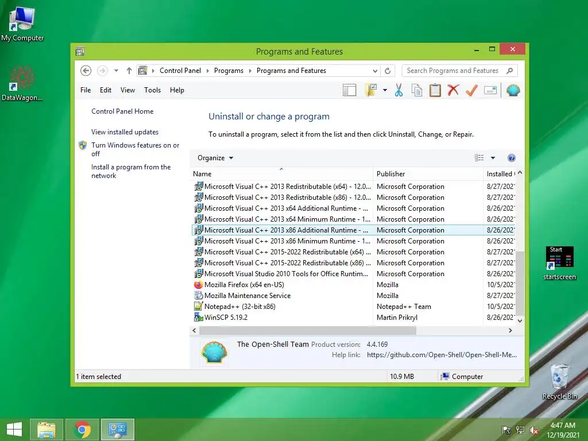The height and width of the screenshot is (441, 588).
Task: Select Visual C++ 2013 x86 Minimum Runtime
Action: [353, 241]
